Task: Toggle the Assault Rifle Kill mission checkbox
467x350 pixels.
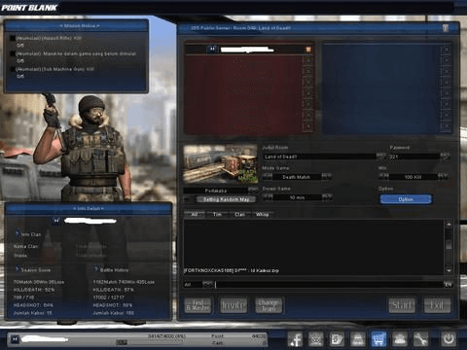Action: pos(13,38)
